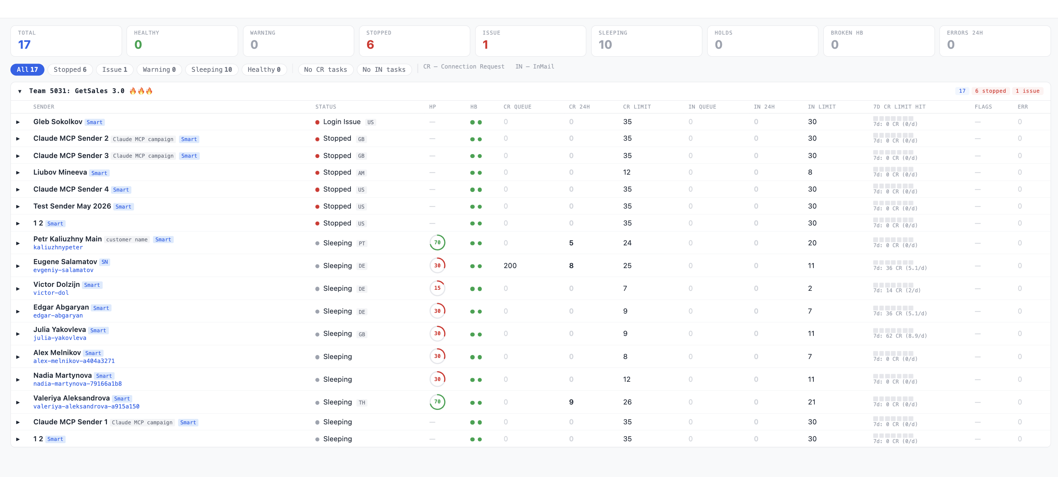
Task: Click Alex Melnikov's gray sleeping dot
Action: (x=317, y=357)
